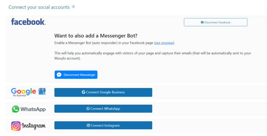Click the 'Enable a Messenger Bot' sentence

115,43
